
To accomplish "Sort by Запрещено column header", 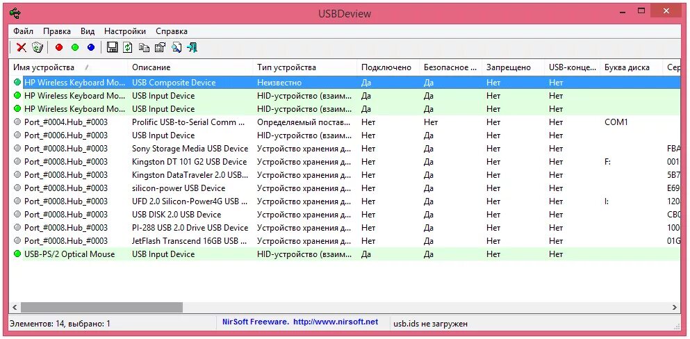I will pyautogui.click(x=513, y=67).
